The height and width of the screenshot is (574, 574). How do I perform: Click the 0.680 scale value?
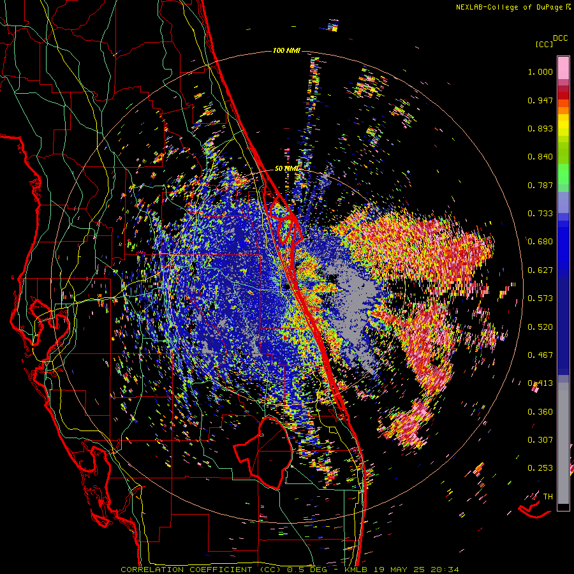(x=540, y=242)
